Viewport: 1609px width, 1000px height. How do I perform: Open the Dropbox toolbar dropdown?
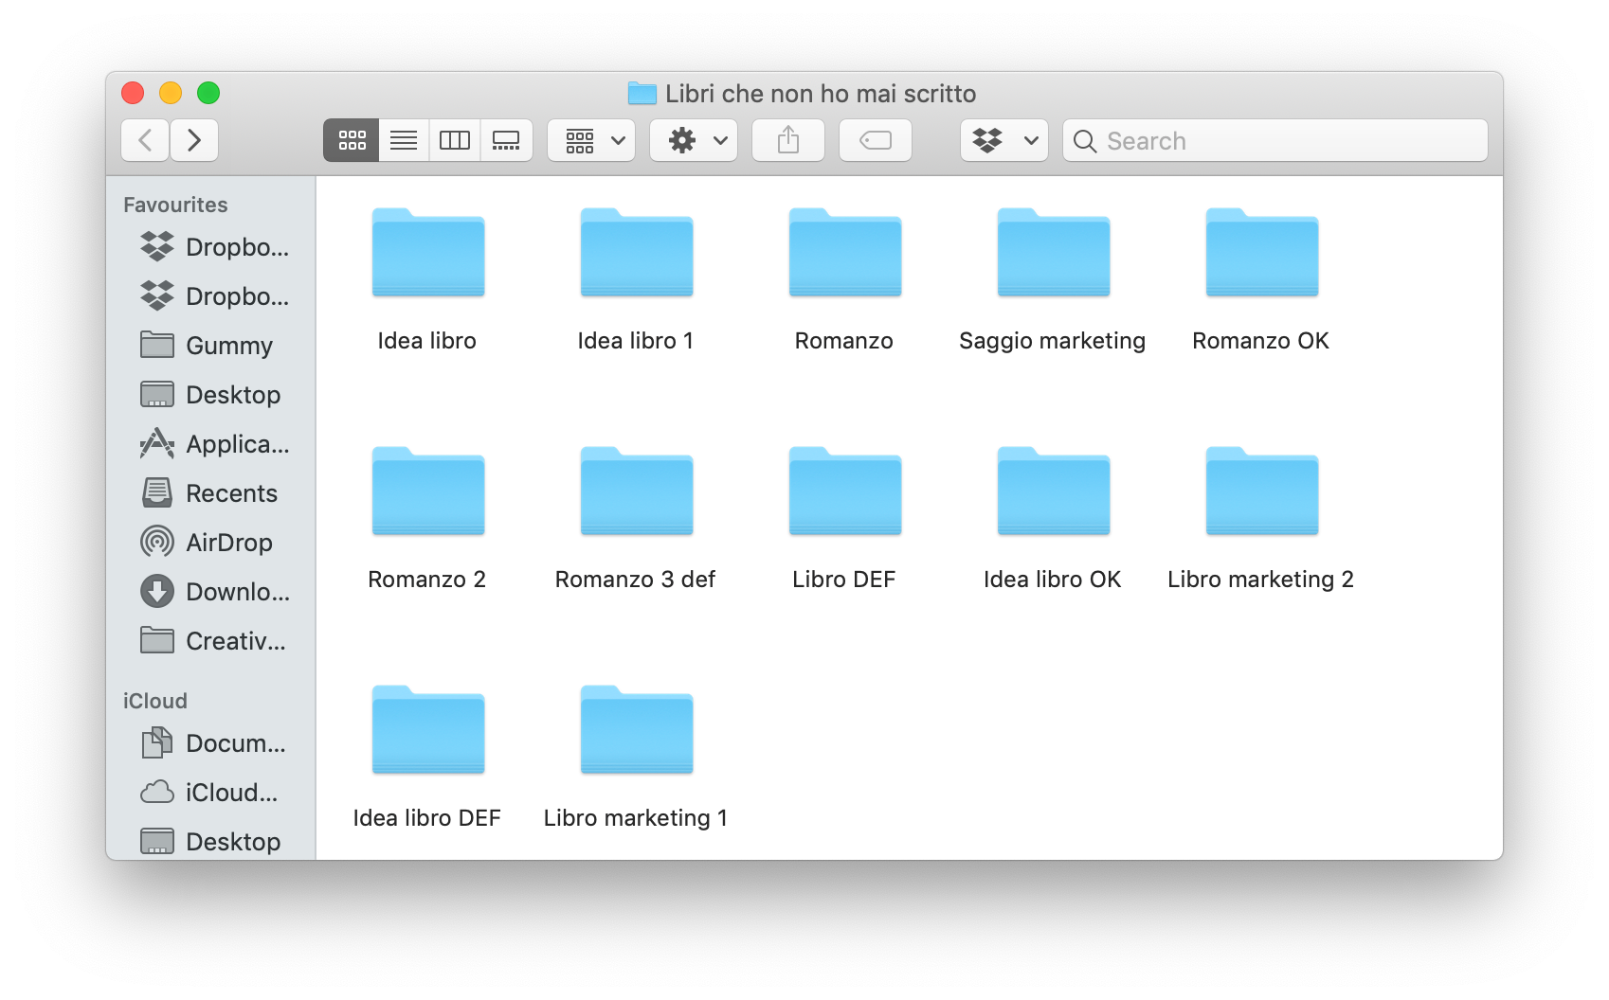tap(1004, 140)
